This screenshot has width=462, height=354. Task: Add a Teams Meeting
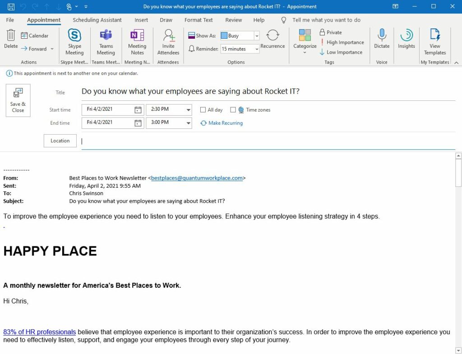coord(106,42)
